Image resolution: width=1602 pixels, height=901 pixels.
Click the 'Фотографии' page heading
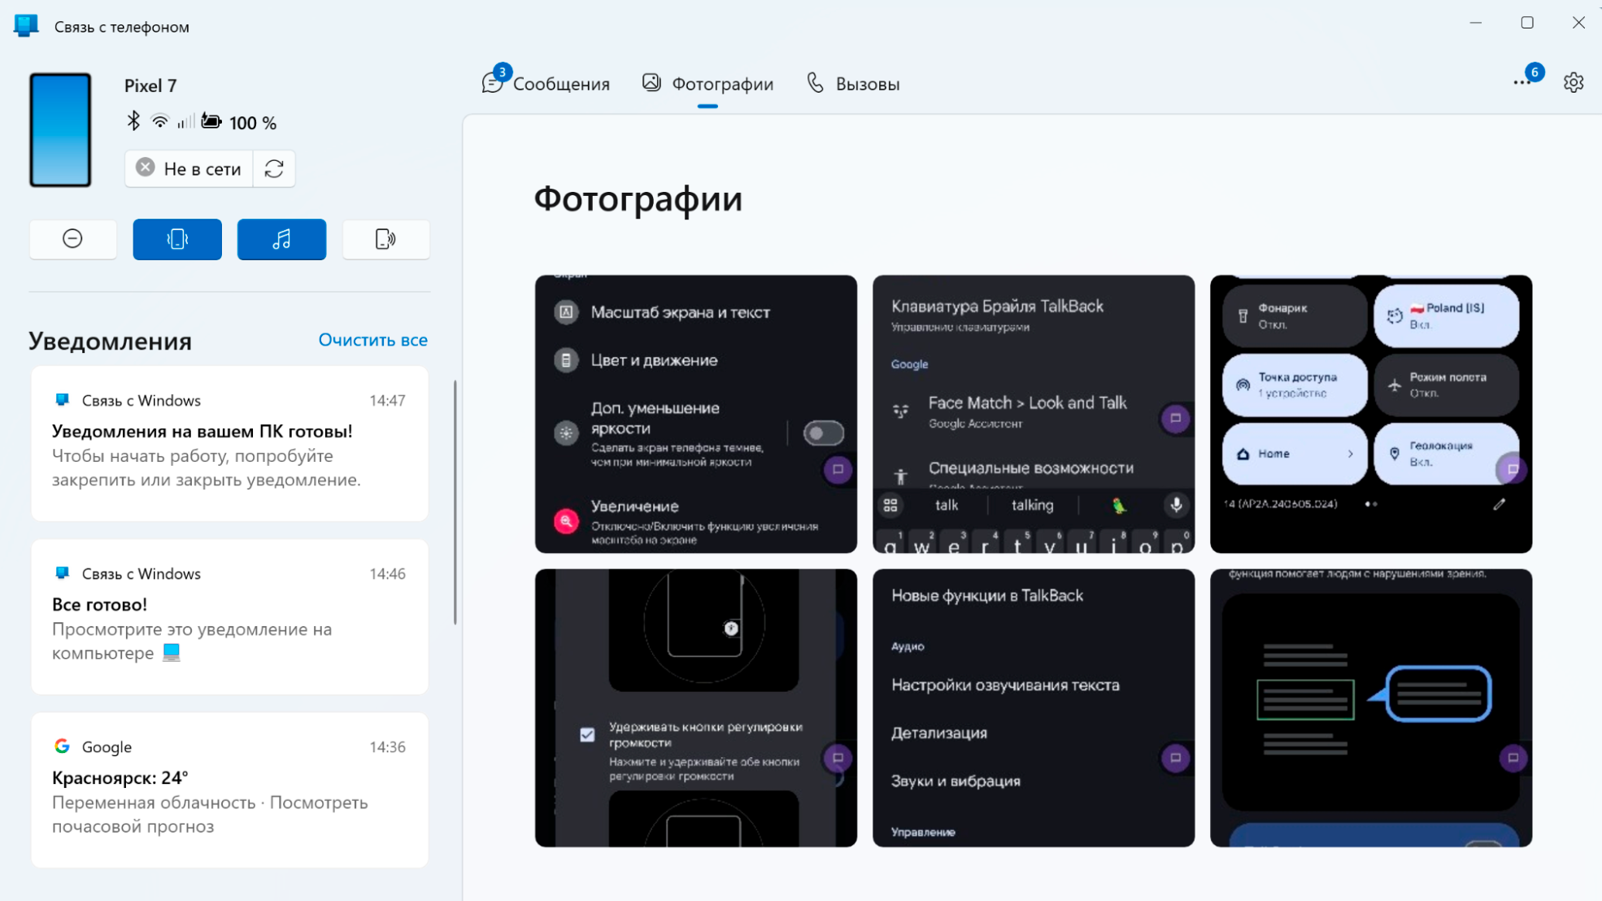pyautogui.click(x=638, y=199)
